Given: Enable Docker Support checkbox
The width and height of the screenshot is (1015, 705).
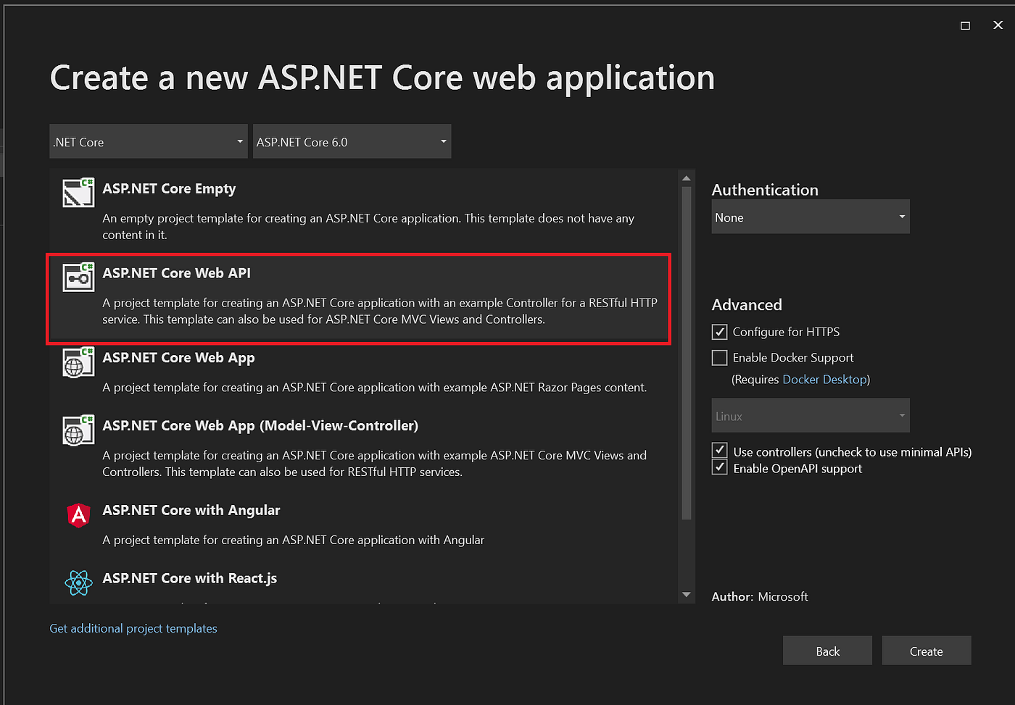Looking at the screenshot, I should coord(720,358).
